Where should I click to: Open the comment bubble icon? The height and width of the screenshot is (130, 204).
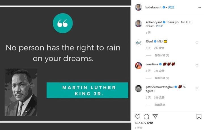146,117
